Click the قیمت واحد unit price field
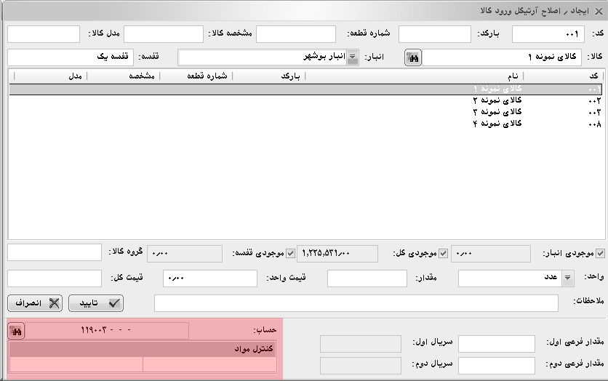 click(209, 278)
